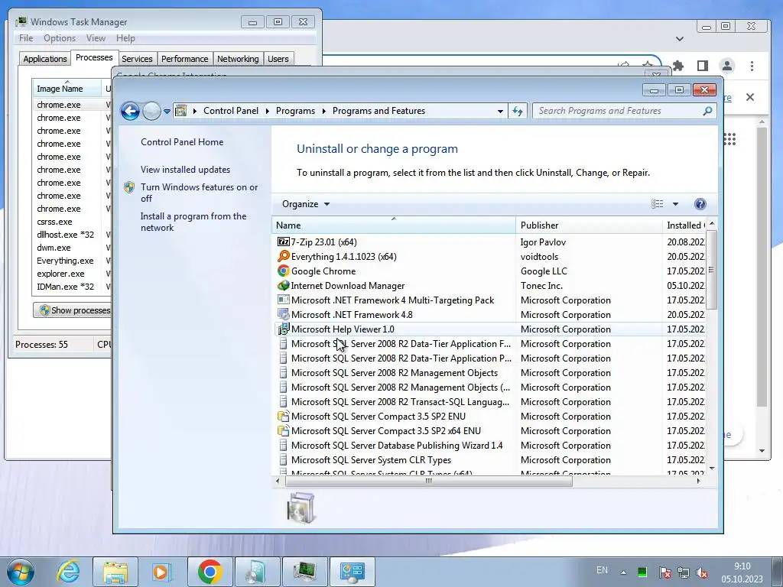This screenshot has height=587, width=783.
Task: Open View installed updates link
Action: [x=185, y=169]
